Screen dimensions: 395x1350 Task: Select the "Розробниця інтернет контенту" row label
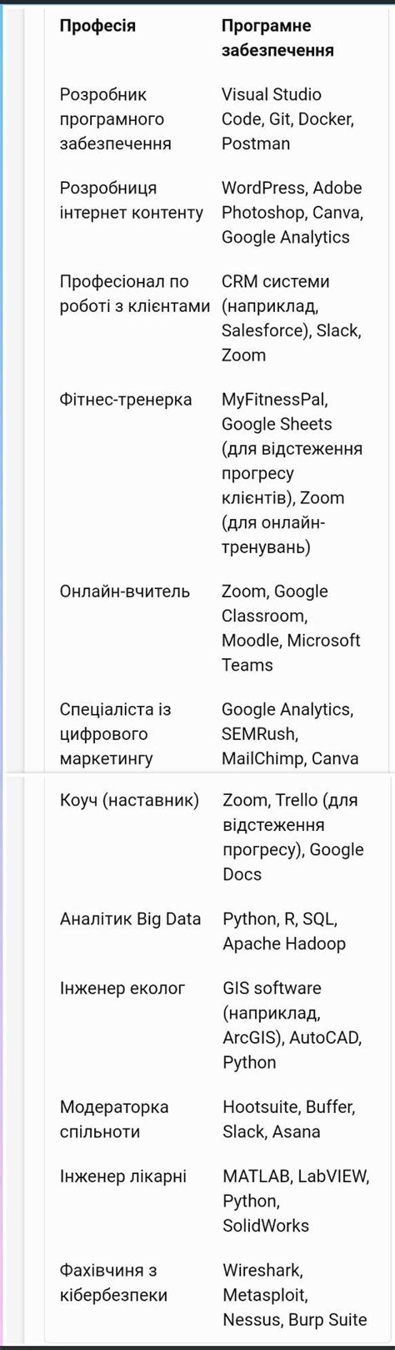tap(132, 200)
